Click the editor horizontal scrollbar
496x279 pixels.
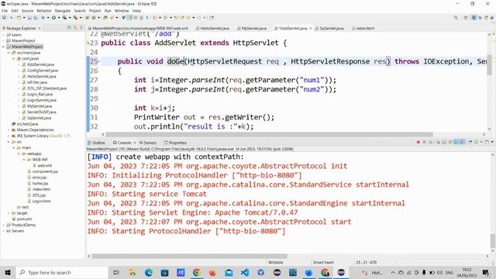[269, 134]
